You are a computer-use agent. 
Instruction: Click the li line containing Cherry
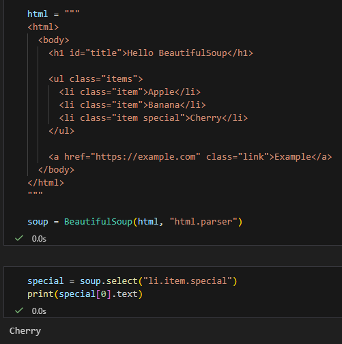tap(154, 118)
